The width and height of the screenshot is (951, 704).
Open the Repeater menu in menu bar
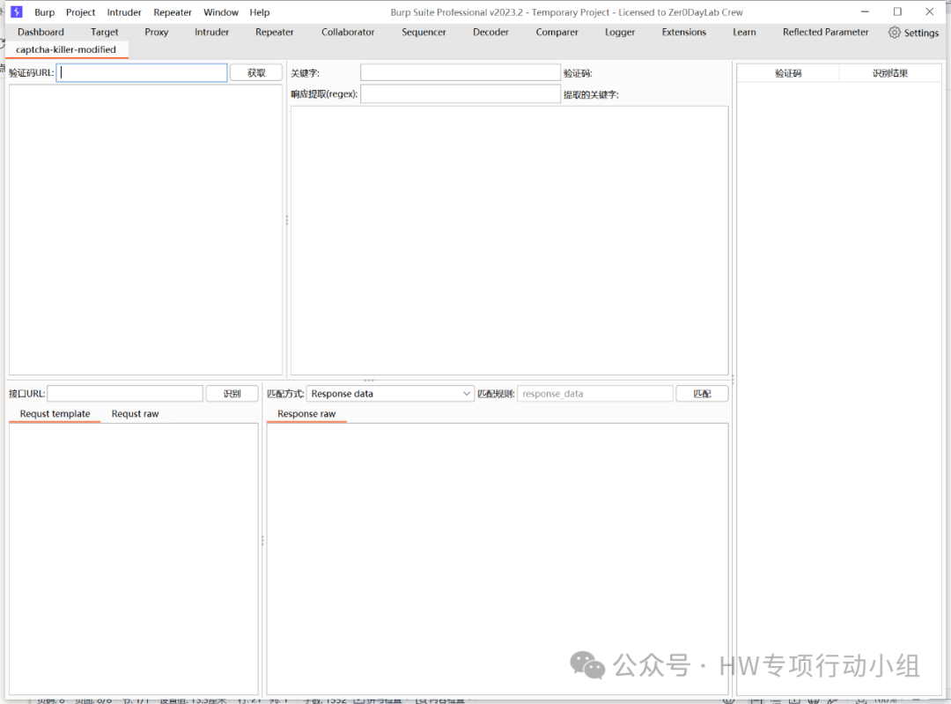pos(173,12)
